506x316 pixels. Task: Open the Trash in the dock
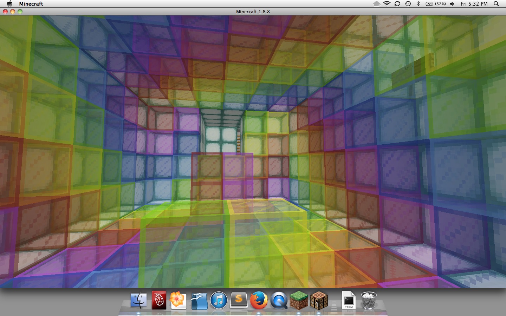coord(369,301)
